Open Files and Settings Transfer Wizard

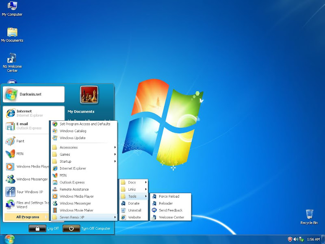click(26, 205)
